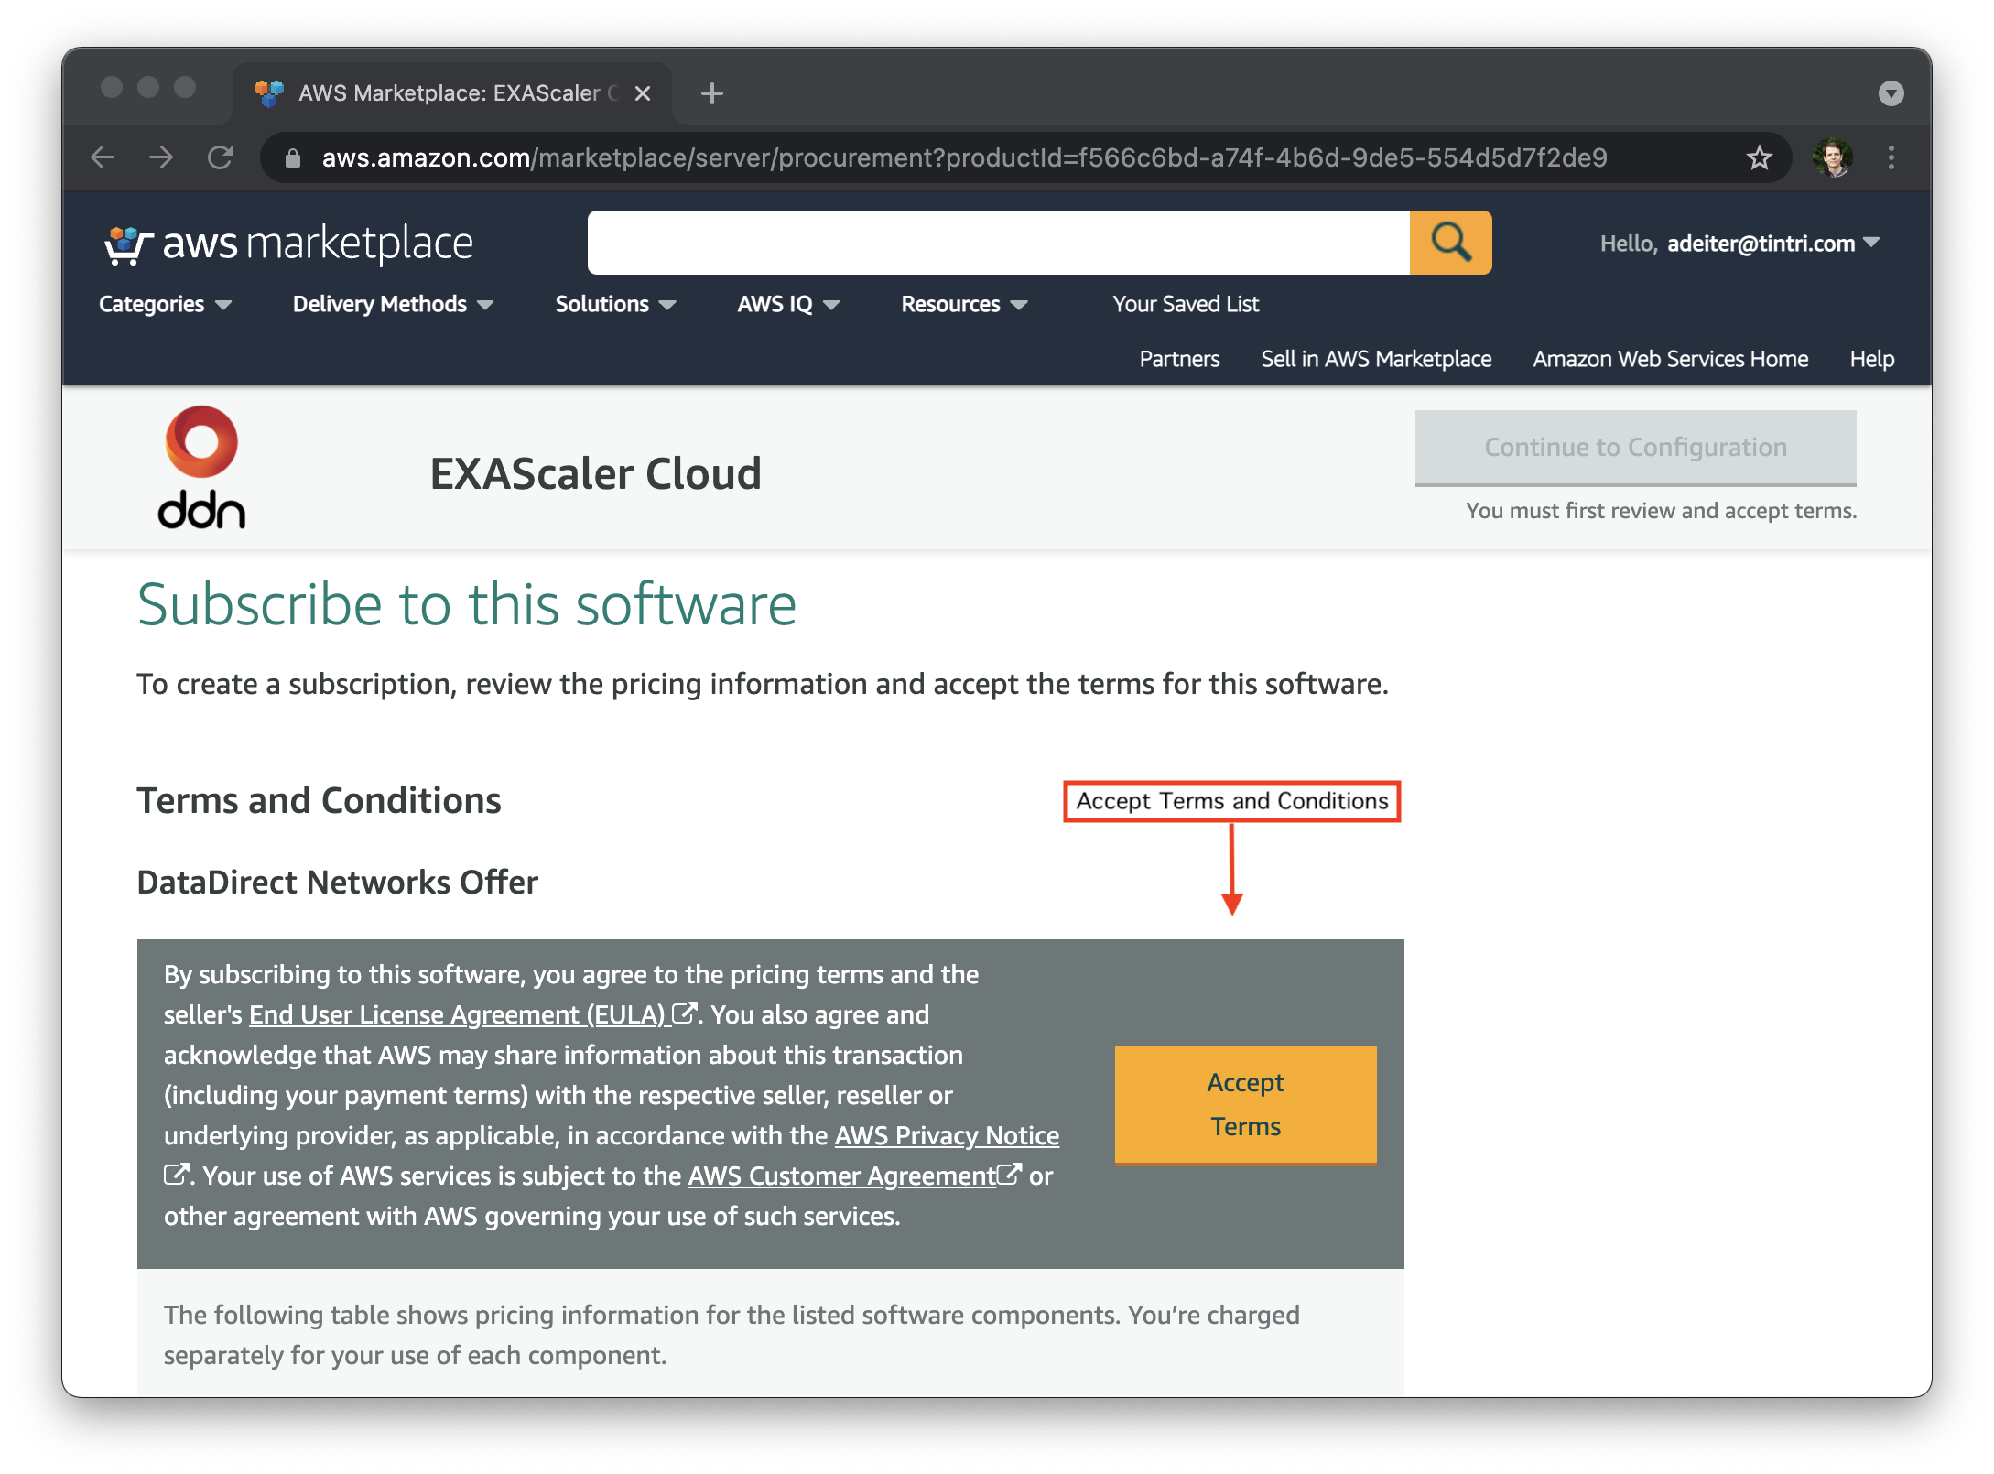Click the browser reload icon

pos(220,157)
